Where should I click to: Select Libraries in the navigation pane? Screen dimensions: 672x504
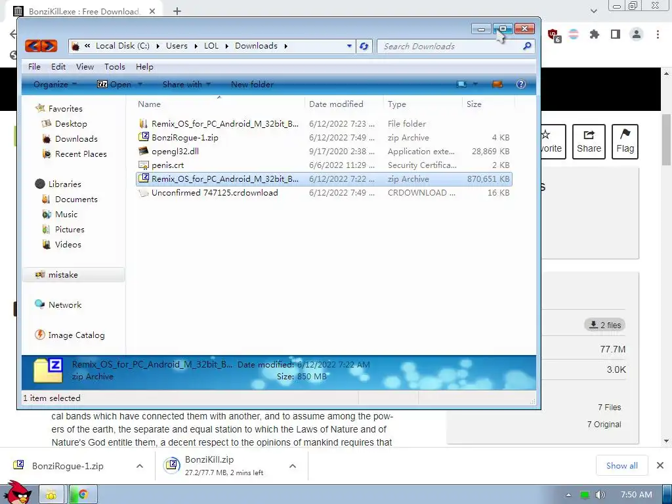click(x=64, y=184)
